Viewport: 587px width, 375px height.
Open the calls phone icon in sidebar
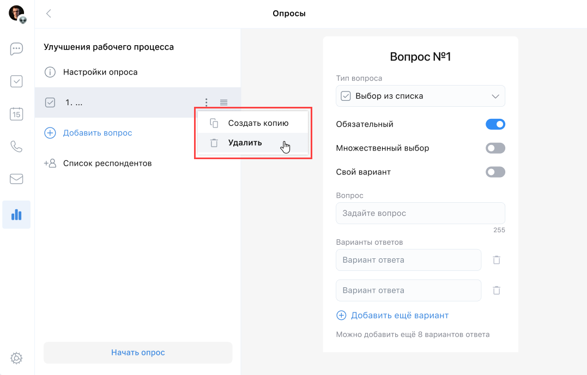point(16,147)
